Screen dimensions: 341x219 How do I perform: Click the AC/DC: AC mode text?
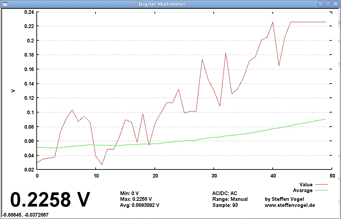225,193
